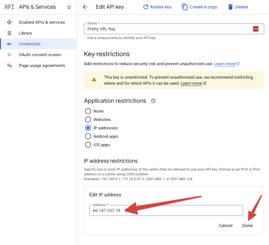Screen dimensions: 269x245
Task: Select iOS apps restriction
Action: click(88, 145)
